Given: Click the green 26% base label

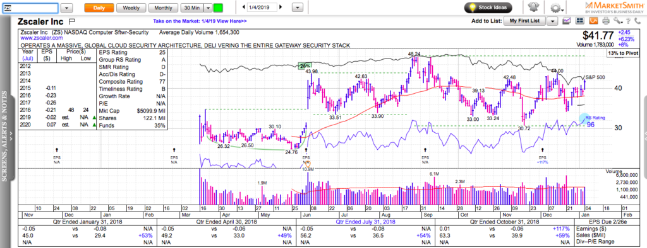Looking at the screenshot, I should pyautogui.click(x=305, y=65).
